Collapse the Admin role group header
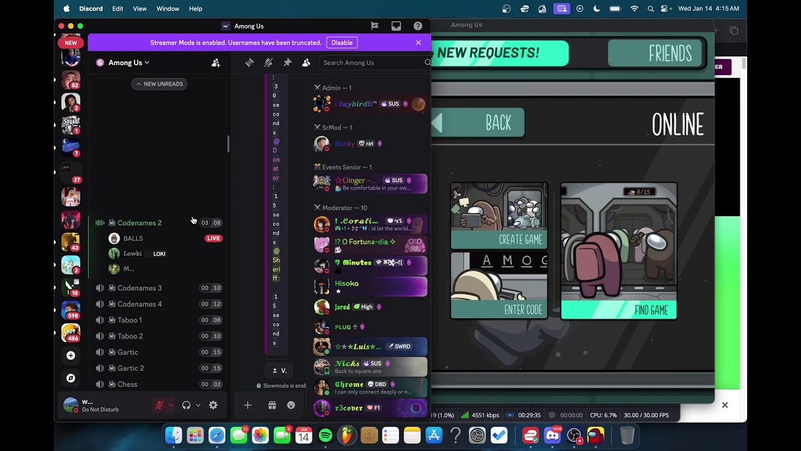Image resolution: width=801 pixels, height=451 pixels. [332, 88]
